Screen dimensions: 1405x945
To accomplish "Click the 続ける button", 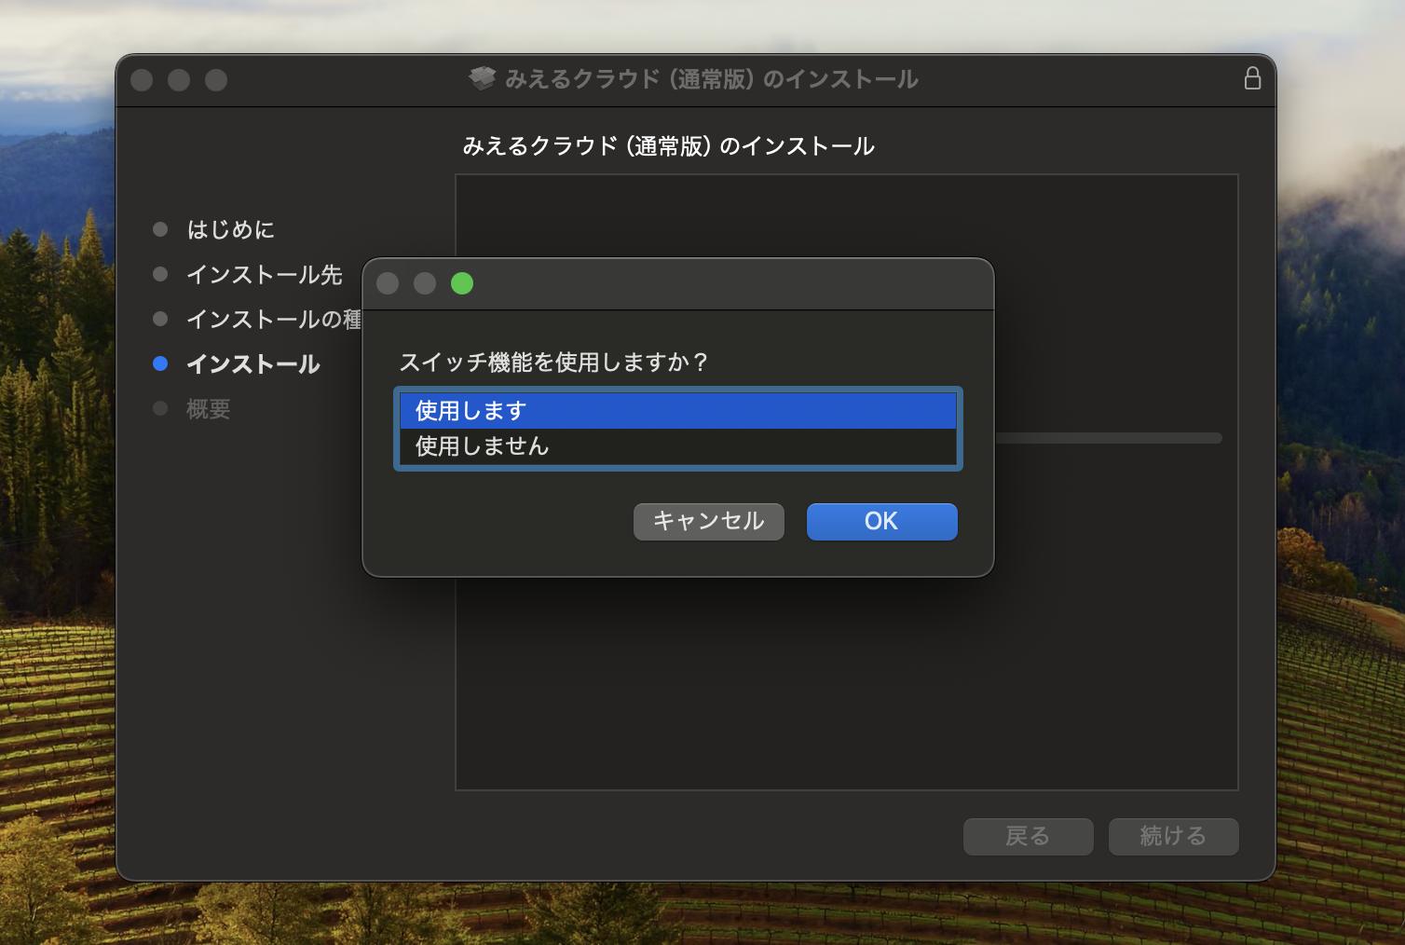I will [x=1173, y=836].
